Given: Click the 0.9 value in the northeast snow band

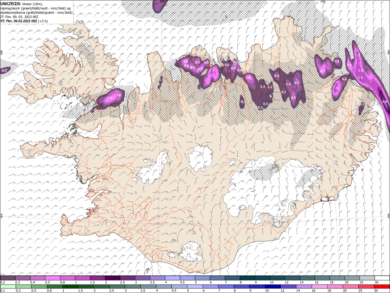Looking at the screenshot, I should click(x=349, y=65).
